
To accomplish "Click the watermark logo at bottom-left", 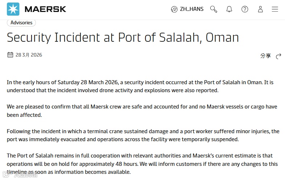I will click(x=20, y=175).
